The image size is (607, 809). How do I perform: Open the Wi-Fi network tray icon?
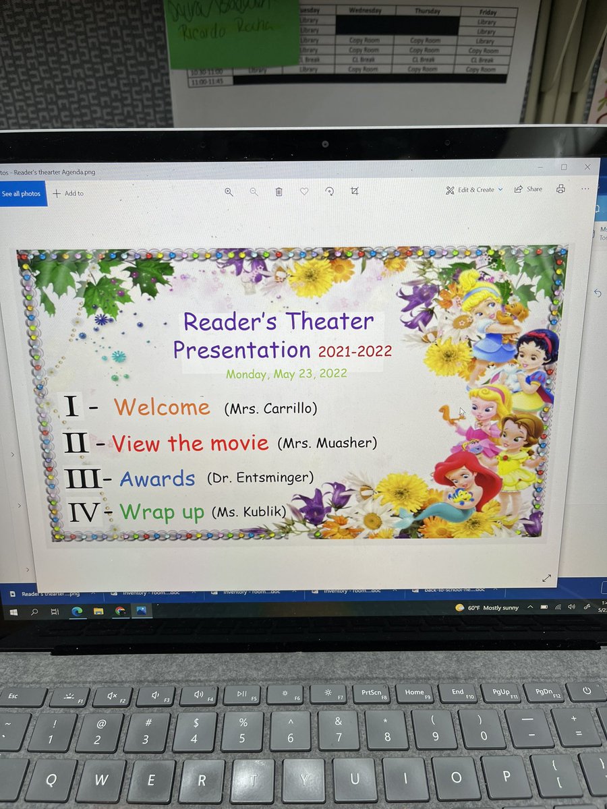tap(559, 607)
